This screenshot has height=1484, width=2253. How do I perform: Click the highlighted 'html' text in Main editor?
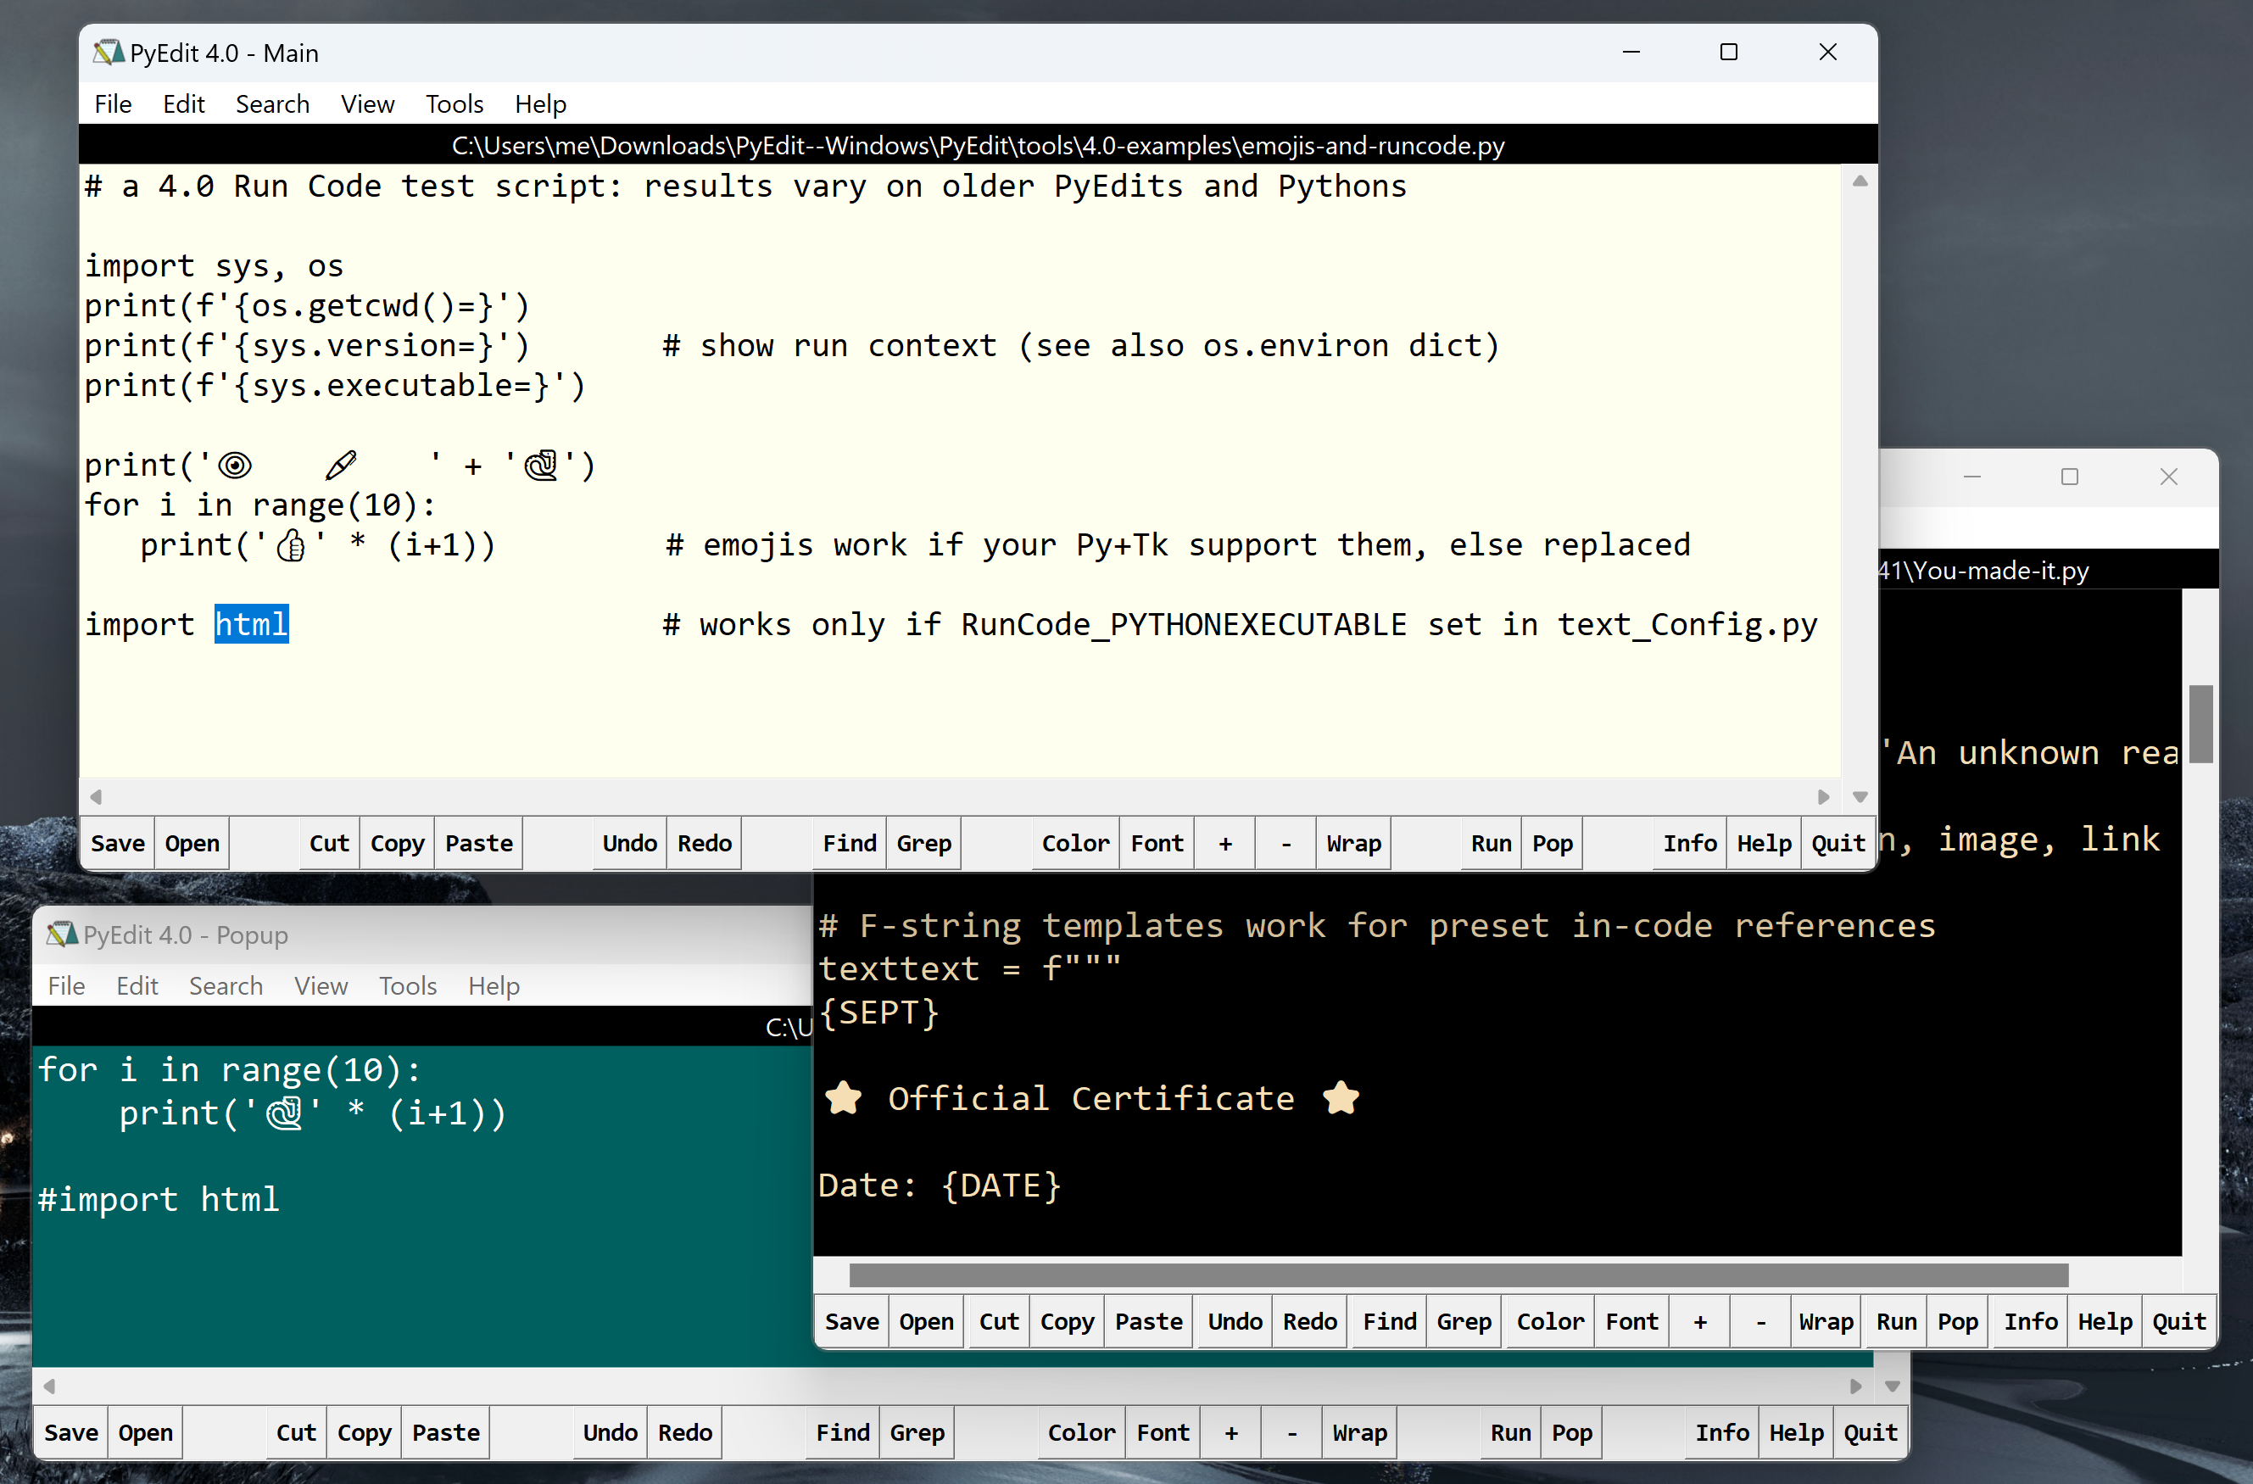251,623
